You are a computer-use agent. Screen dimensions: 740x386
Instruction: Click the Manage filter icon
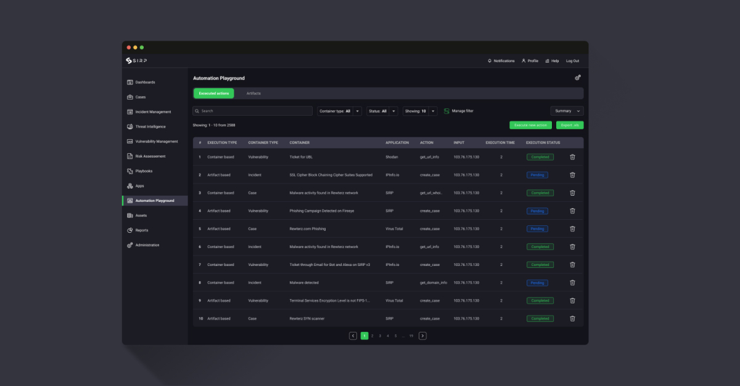click(x=446, y=111)
